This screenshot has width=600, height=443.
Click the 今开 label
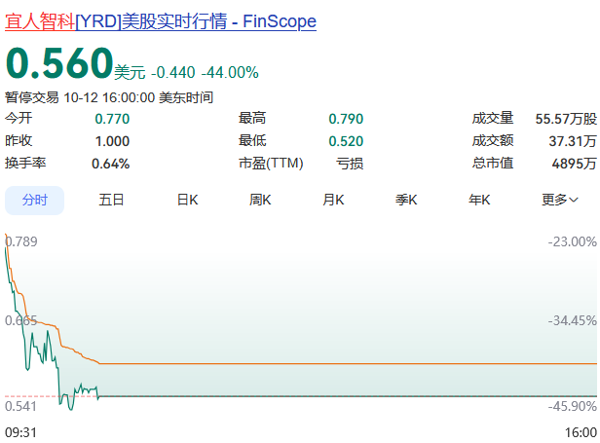19,118
